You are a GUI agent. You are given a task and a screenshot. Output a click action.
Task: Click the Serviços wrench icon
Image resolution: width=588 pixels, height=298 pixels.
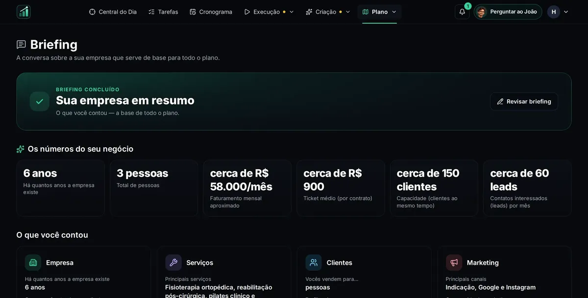point(173,263)
